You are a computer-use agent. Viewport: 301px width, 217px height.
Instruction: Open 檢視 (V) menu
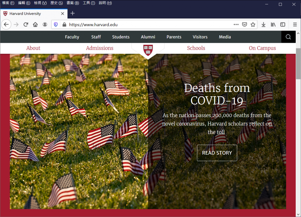(40, 3)
